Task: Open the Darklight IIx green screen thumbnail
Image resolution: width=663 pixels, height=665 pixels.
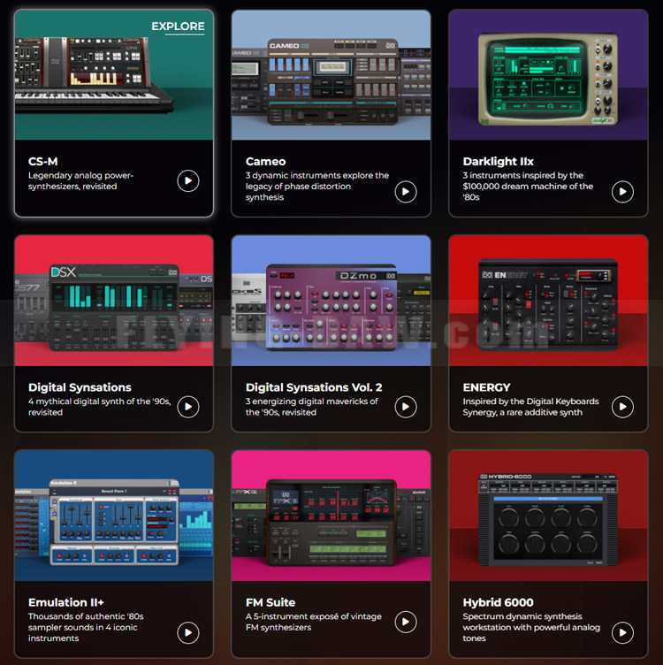Action: [x=548, y=75]
